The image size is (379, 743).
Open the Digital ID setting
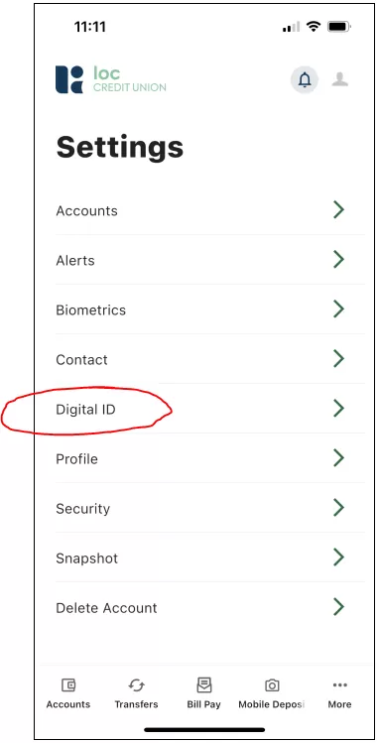[210, 409]
